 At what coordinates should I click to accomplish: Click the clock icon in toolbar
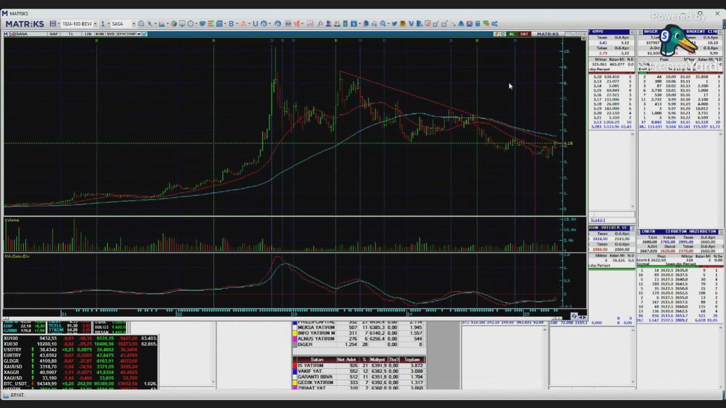191,24
